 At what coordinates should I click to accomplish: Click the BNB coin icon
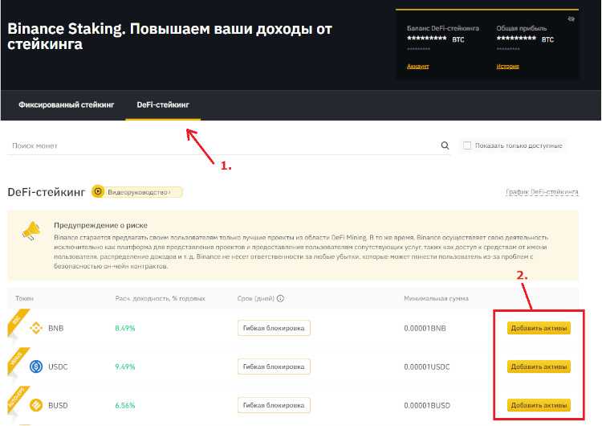36,328
